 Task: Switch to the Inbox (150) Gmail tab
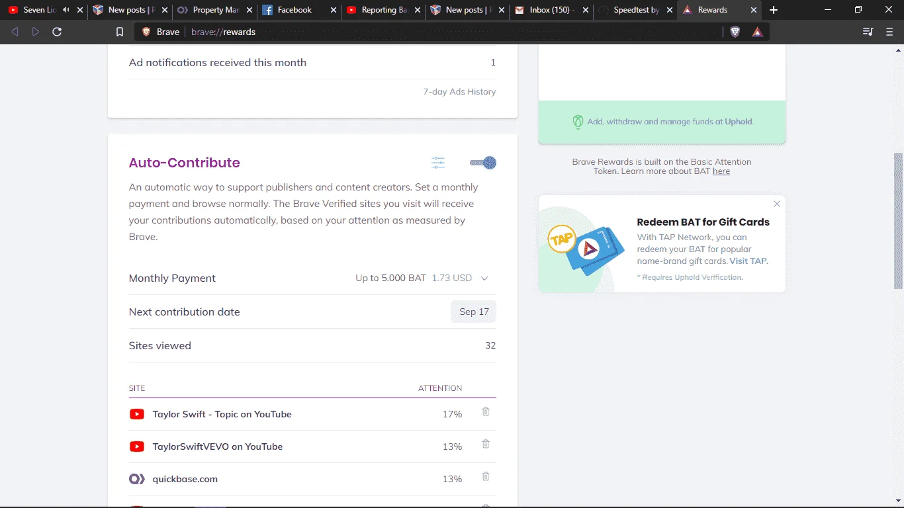pos(548,10)
